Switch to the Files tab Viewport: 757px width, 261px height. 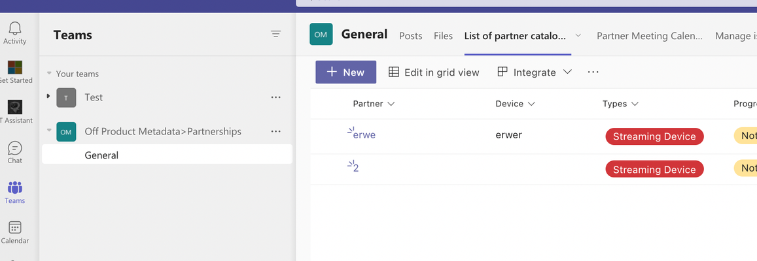[443, 36]
